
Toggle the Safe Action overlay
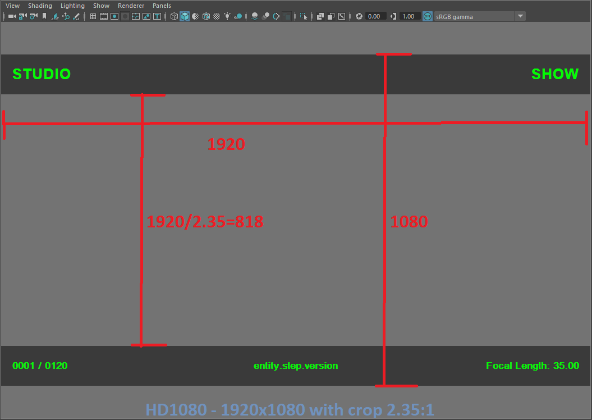coord(146,16)
